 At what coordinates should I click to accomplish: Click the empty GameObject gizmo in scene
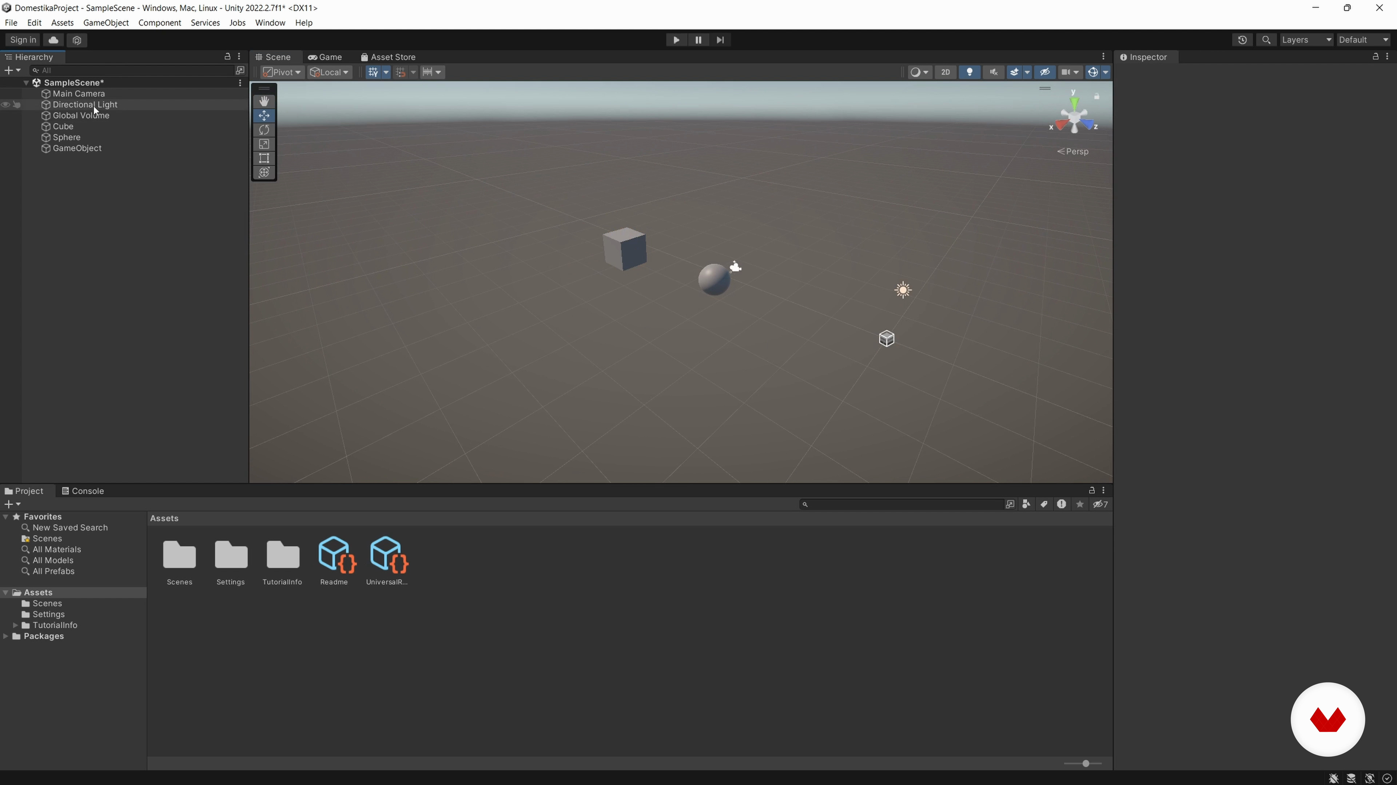pos(887,339)
